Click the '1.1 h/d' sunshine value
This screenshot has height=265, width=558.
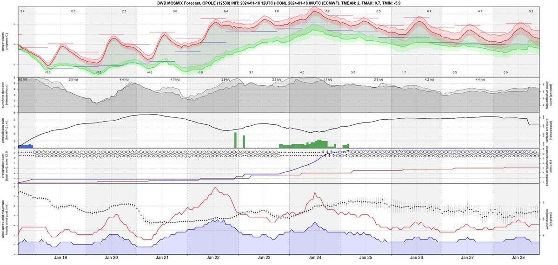tap(328, 80)
